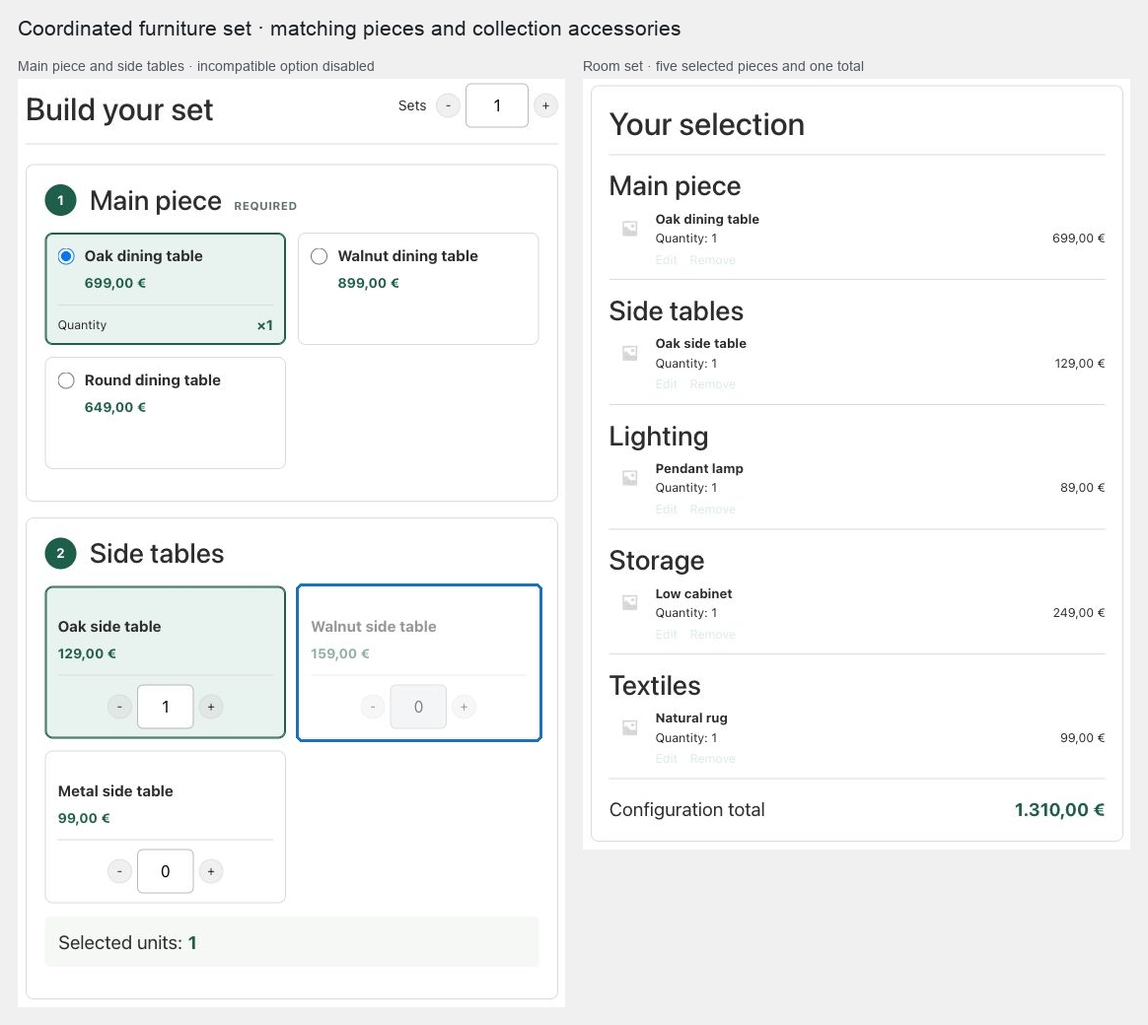The height and width of the screenshot is (1025, 1148).
Task: Click the Metal side table name
Action: click(x=115, y=790)
